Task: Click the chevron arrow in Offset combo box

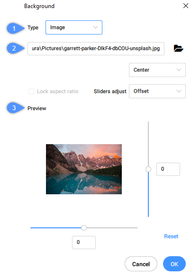Action: [179, 91]
